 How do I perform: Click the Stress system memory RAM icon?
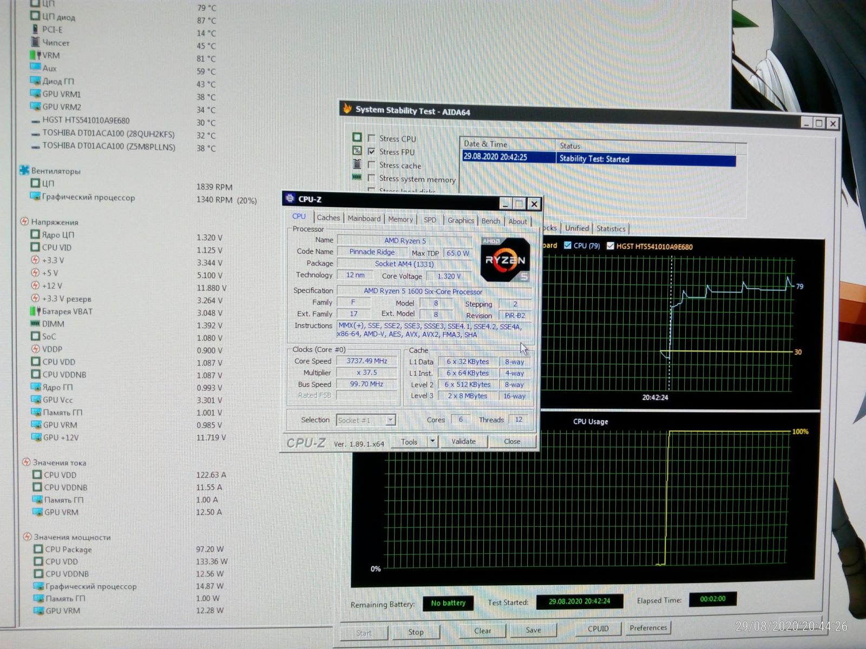pyautogui.click(x=357, y=177)
